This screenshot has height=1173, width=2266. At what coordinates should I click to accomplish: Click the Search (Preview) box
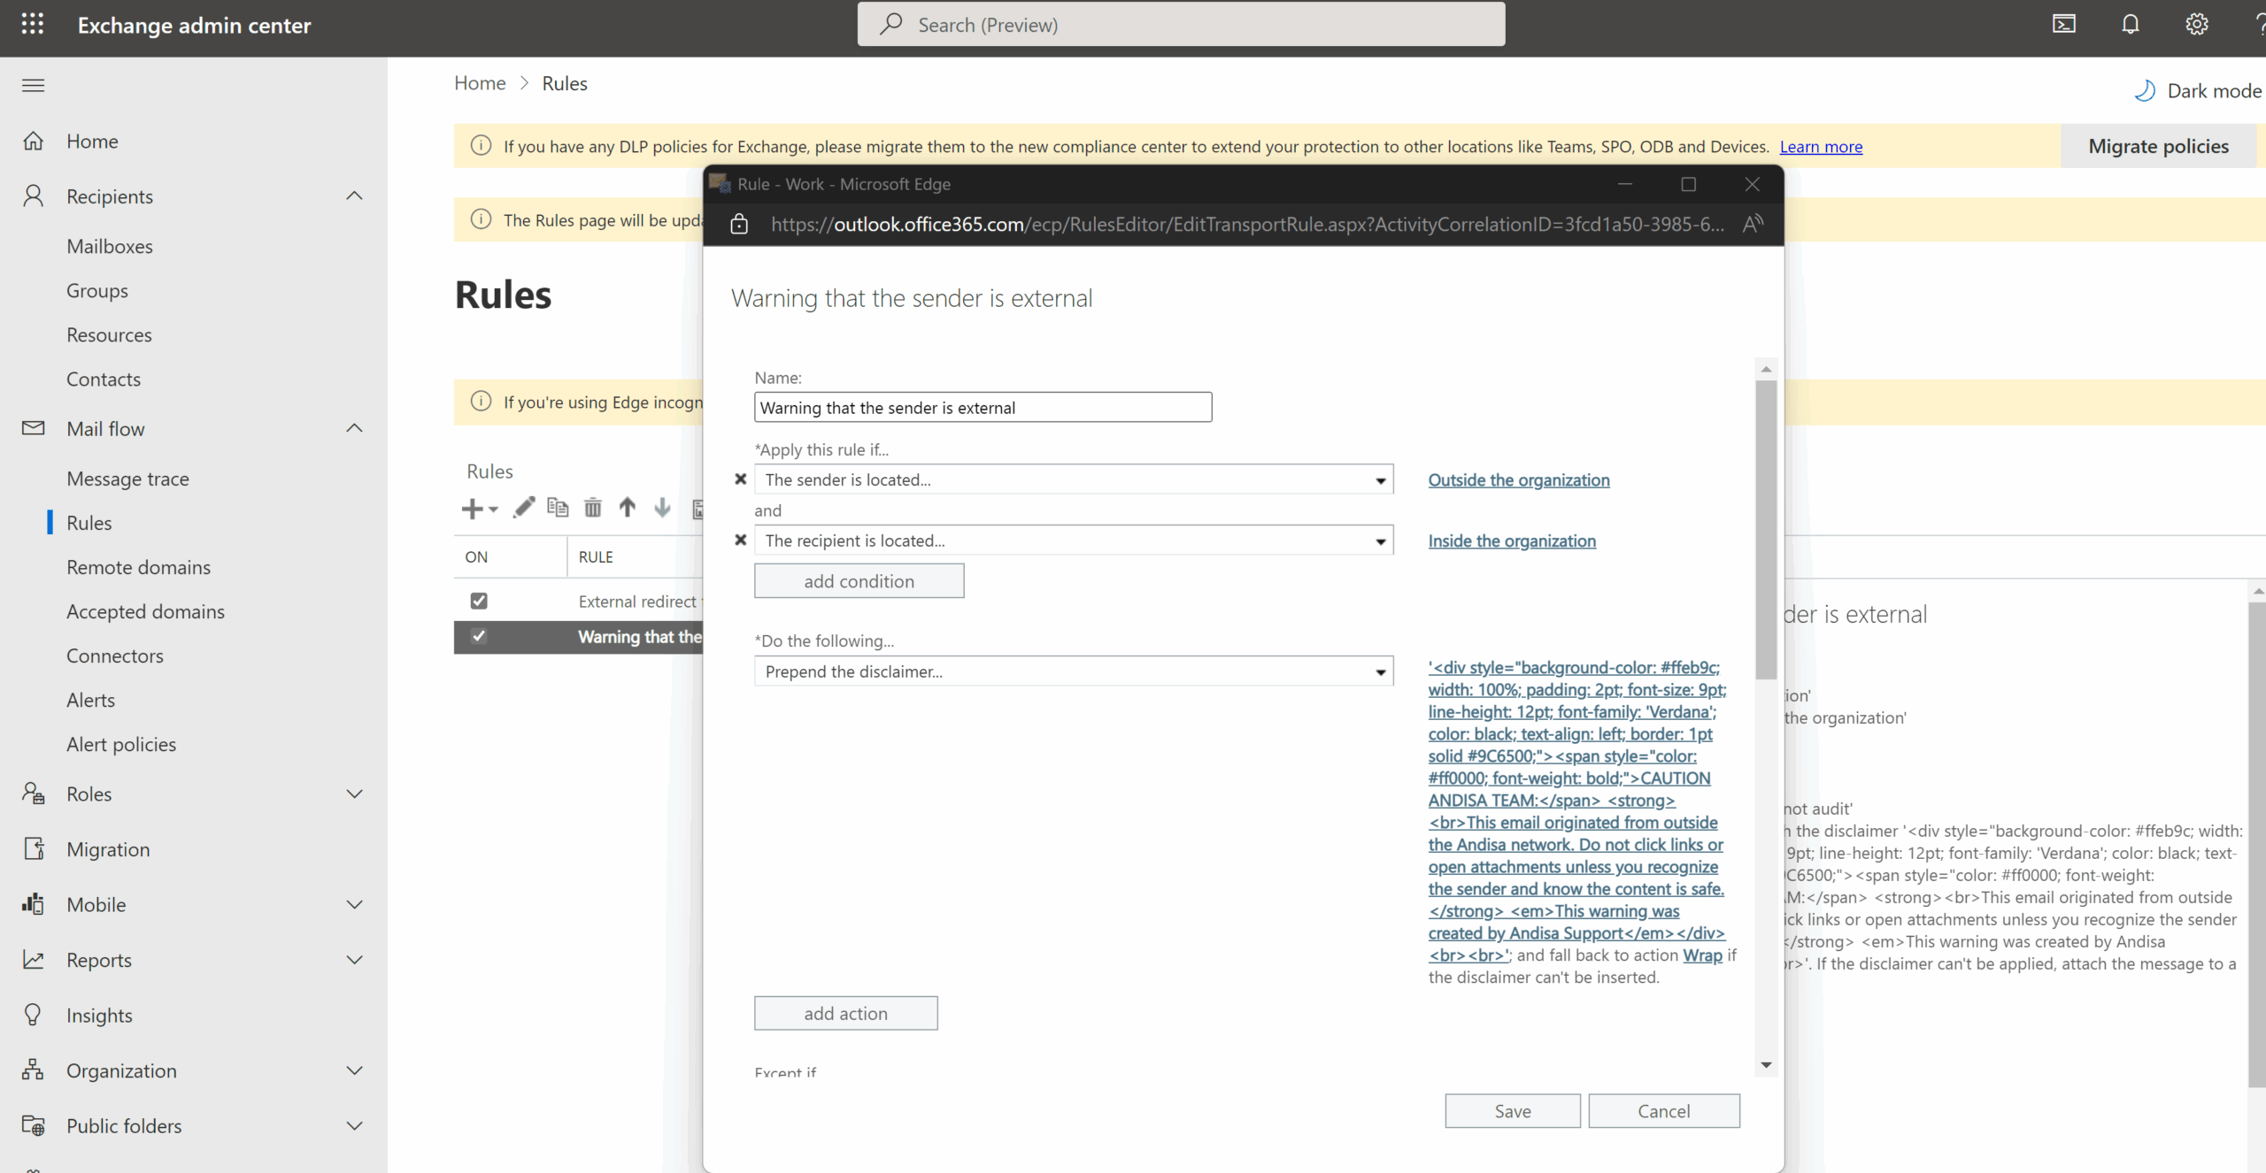1180,24
